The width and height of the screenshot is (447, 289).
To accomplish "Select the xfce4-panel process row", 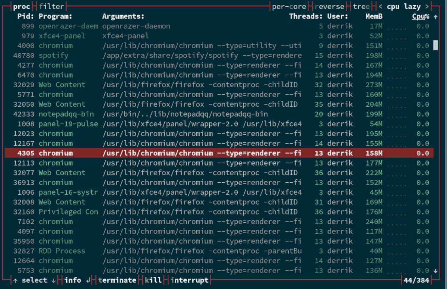I will click(219, 36).
